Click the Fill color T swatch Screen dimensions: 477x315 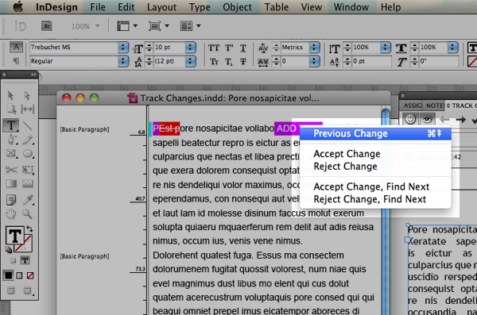click(14, 235)
